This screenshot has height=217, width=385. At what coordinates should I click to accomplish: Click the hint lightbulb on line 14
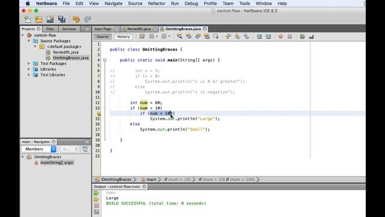(x=99, y=113)
